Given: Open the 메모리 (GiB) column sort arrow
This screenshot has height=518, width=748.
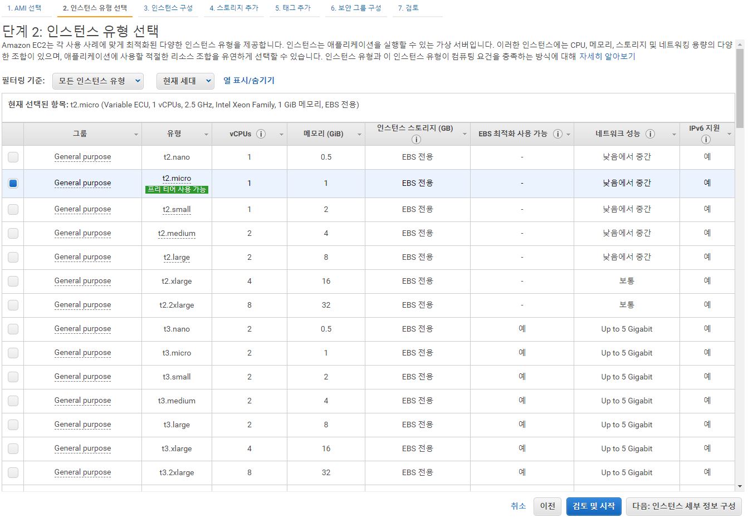Looking at the screenshot, I should pyautogui.click(x=359, y=135).
